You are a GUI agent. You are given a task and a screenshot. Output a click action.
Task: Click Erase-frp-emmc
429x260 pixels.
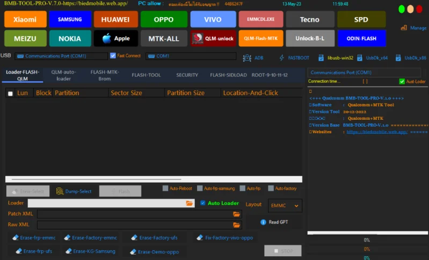pyautogui.click(x=34, y=237)
